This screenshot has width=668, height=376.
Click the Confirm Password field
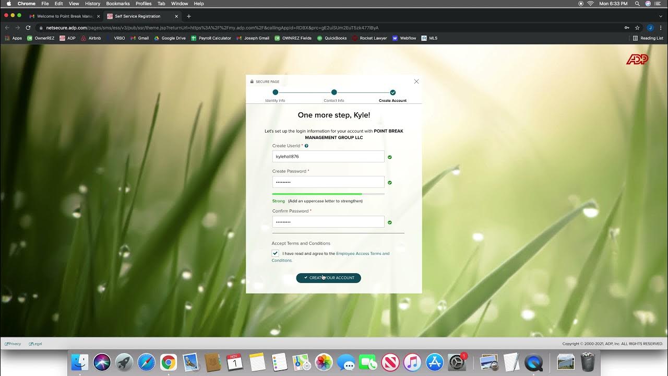pos(328,222)
